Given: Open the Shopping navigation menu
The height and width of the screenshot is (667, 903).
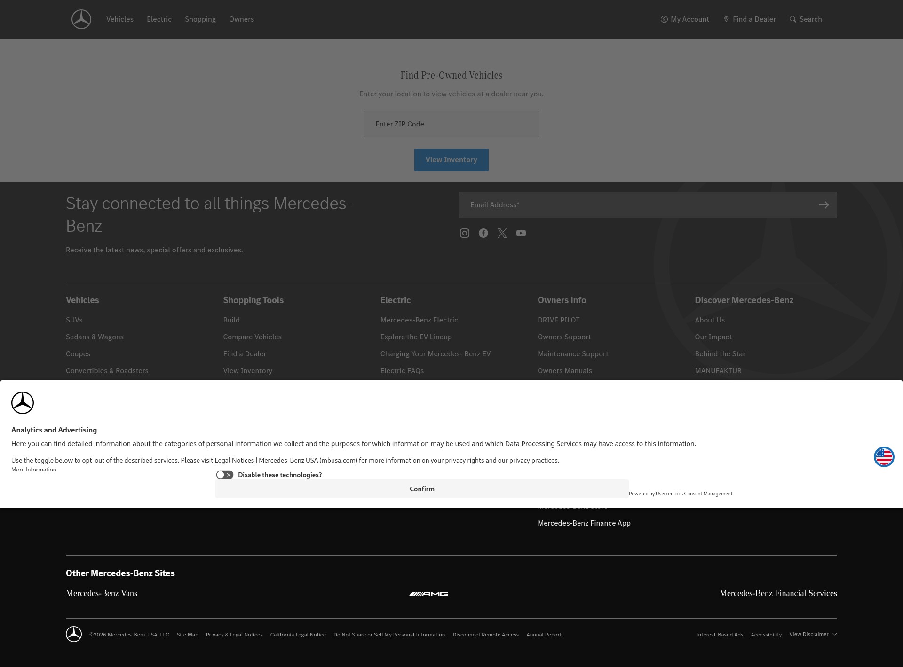Looking at the screenshot, I should pos(200,19).
